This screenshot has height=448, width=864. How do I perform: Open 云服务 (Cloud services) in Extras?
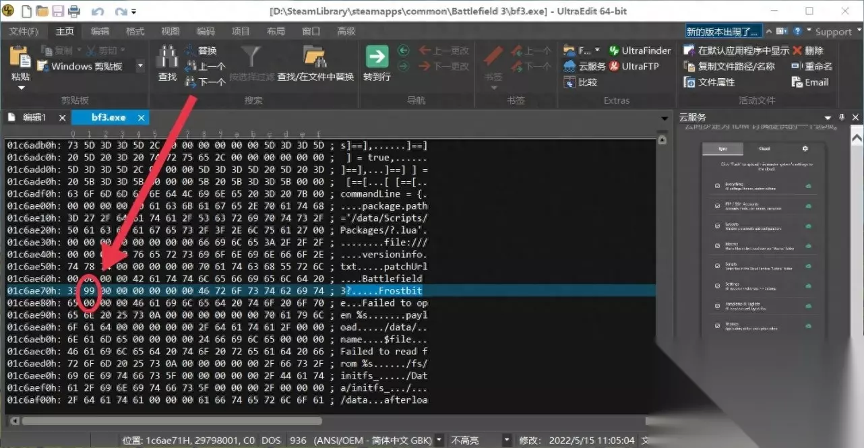pos(584,66)
